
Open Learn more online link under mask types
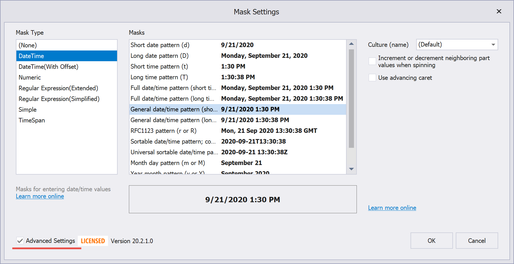(x=40, y=196)
